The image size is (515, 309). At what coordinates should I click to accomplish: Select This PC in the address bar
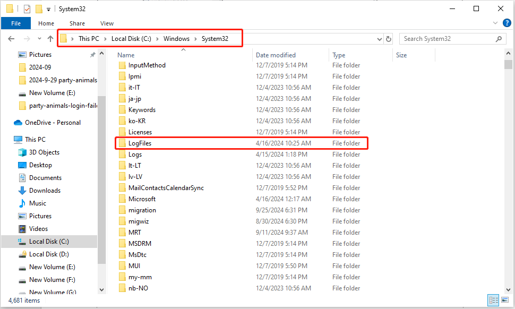89,39
